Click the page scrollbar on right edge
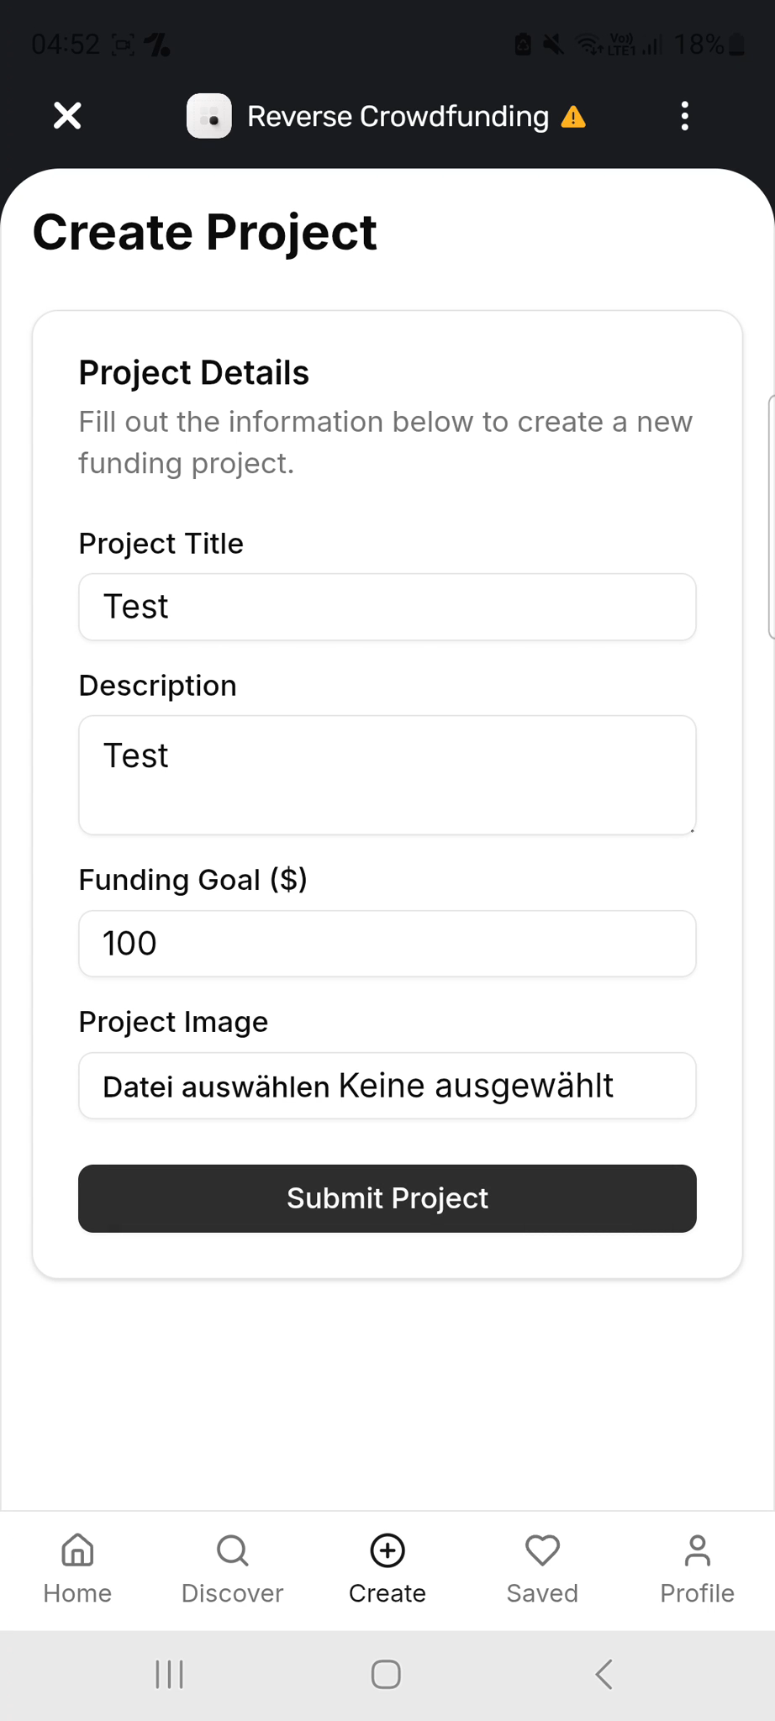775x1721 pixels. coord(771,517)
